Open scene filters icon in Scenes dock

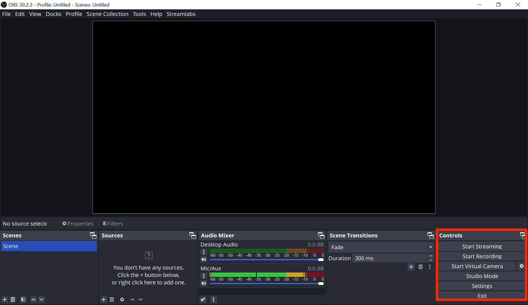pyautogui.click(x=23, y=300)
